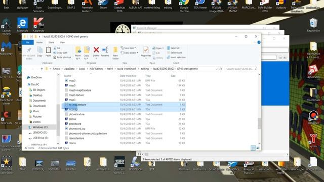Open the Kaspersky desktop shortcut

(x=38, y=25)
